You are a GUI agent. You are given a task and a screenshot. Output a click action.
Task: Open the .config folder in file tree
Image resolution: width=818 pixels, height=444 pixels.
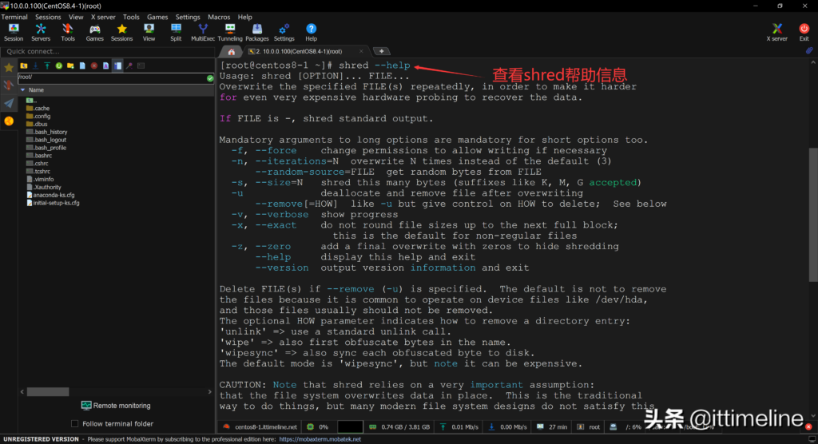point(42,116)
